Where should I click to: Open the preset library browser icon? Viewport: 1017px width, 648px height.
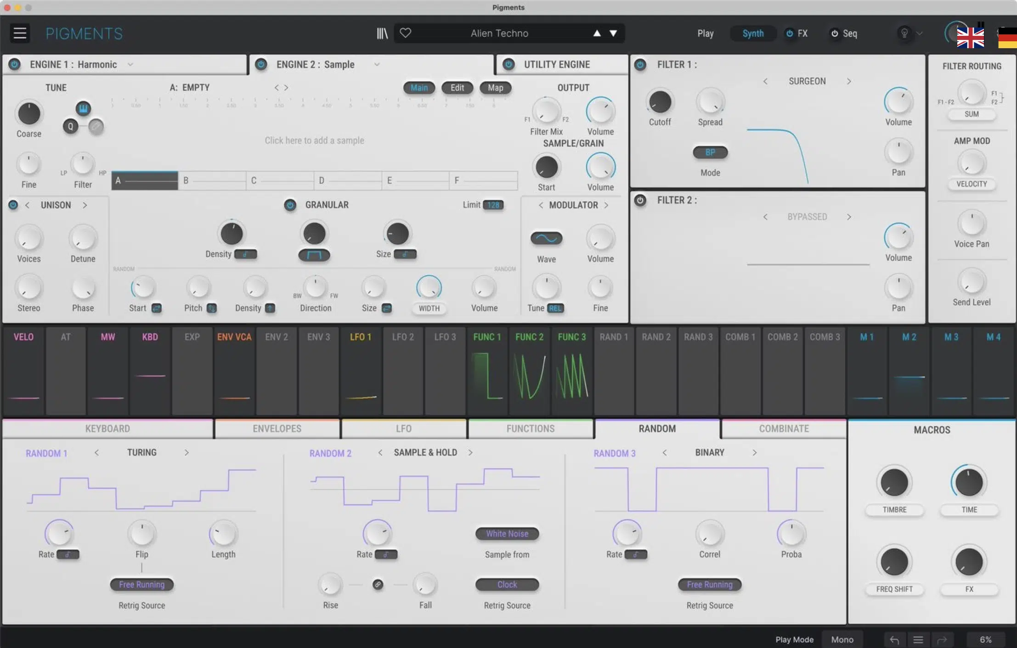pos(382,33)
